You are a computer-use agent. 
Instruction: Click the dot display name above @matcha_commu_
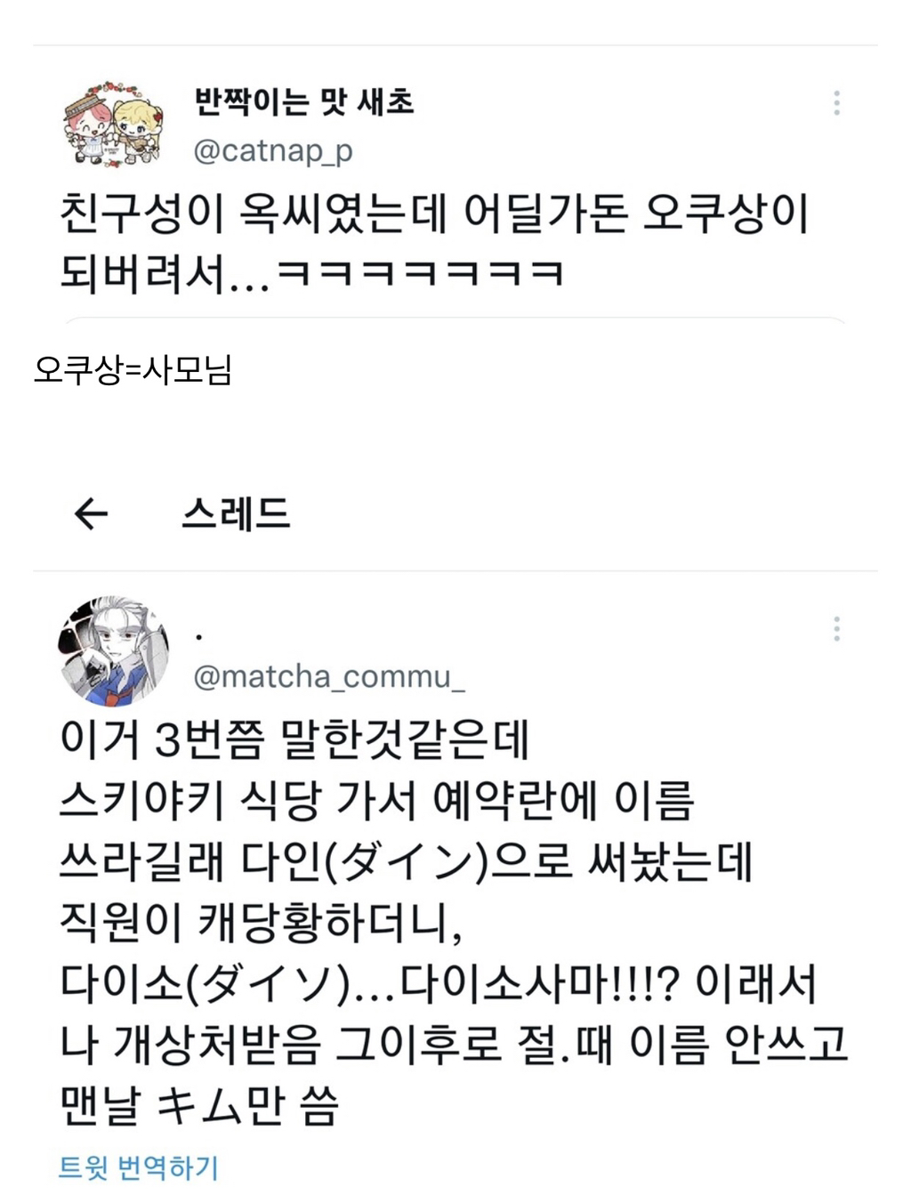199,636
